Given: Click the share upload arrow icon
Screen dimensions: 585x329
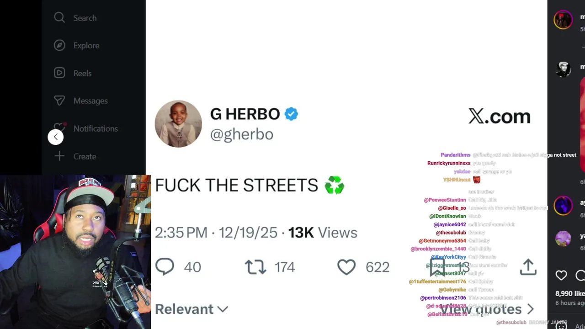Looking at the screenshot, I should 528,267.
